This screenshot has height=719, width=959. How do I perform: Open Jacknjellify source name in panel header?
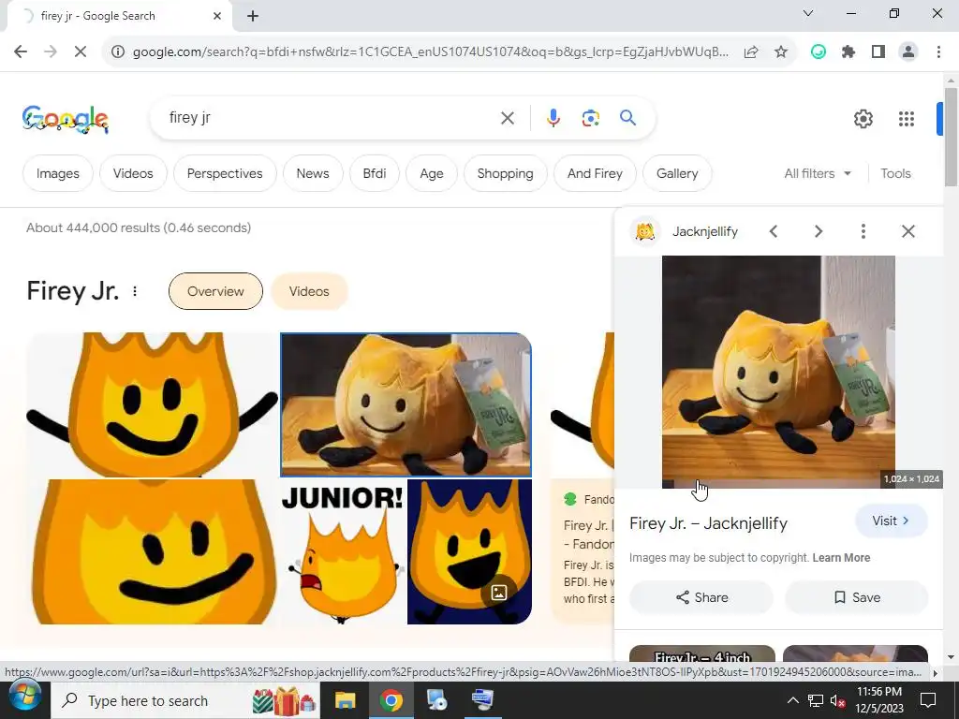click(x=704, y=232)
